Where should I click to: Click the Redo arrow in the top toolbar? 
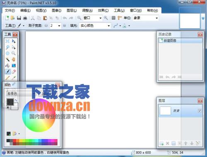click(71, 18)
